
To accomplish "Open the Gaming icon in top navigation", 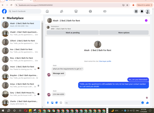I will pos(105,11).
